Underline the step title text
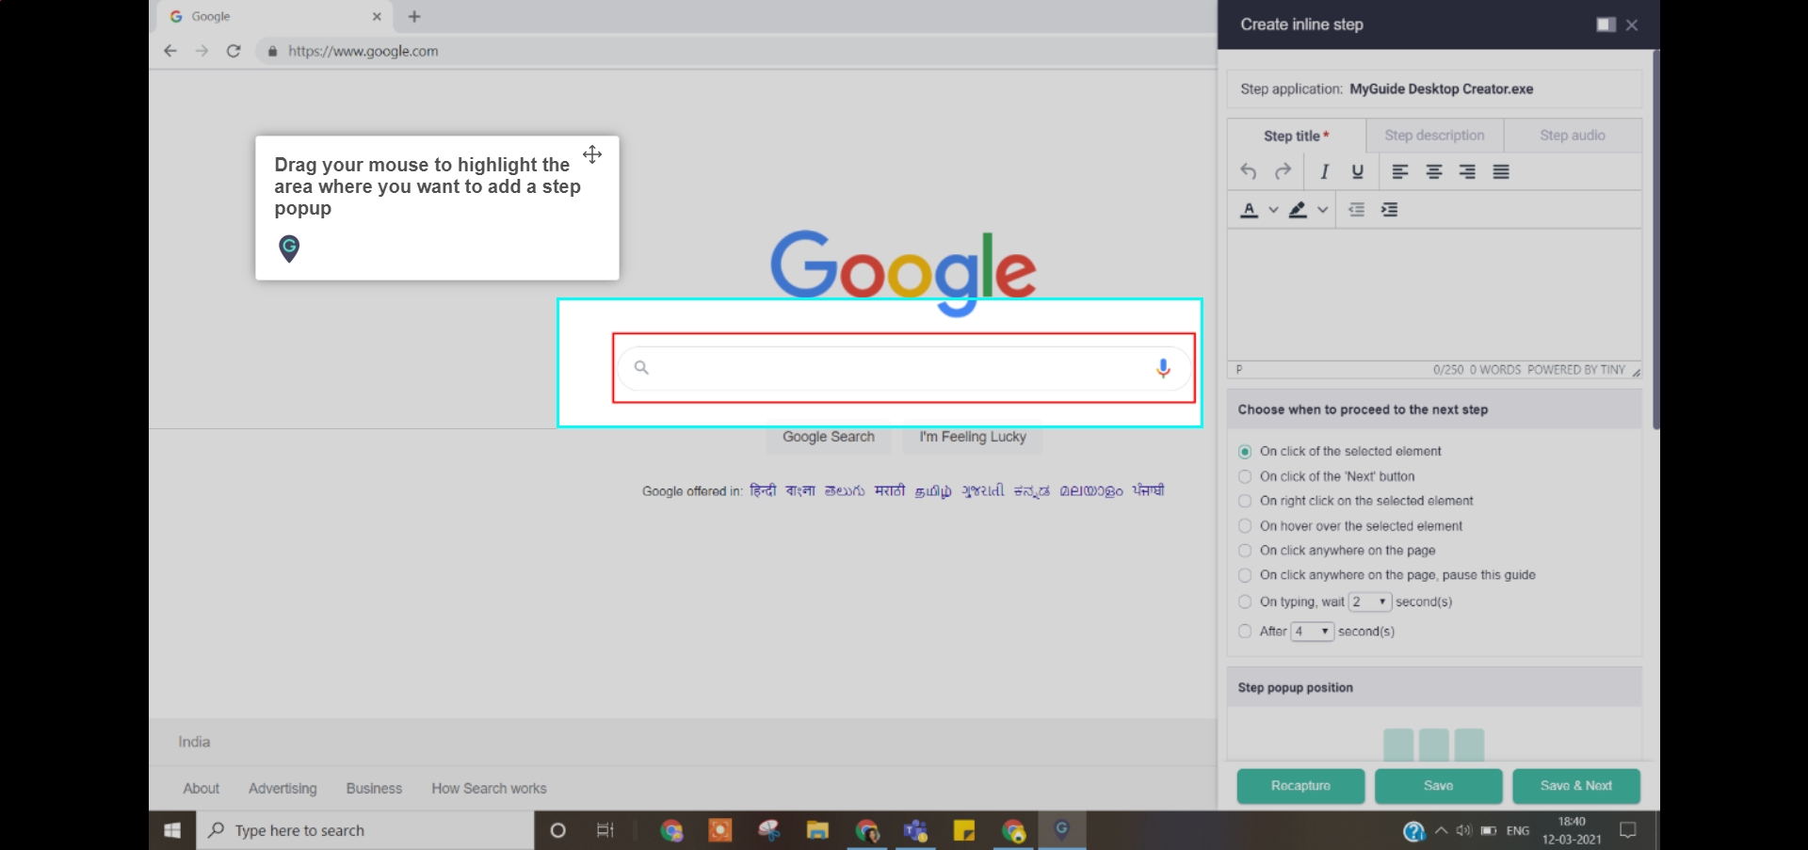Screen dimensions: 1808x850 (x=1357, y=171)
